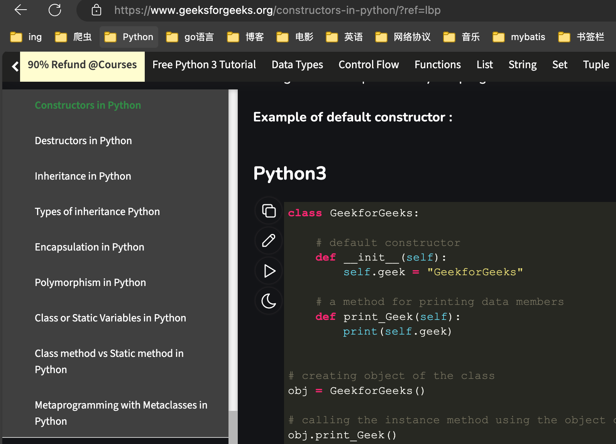Image resolution: width=616 pixels, height=444 pixels.
Task: Select the Control Flow nav item
Action: (369, 65)
